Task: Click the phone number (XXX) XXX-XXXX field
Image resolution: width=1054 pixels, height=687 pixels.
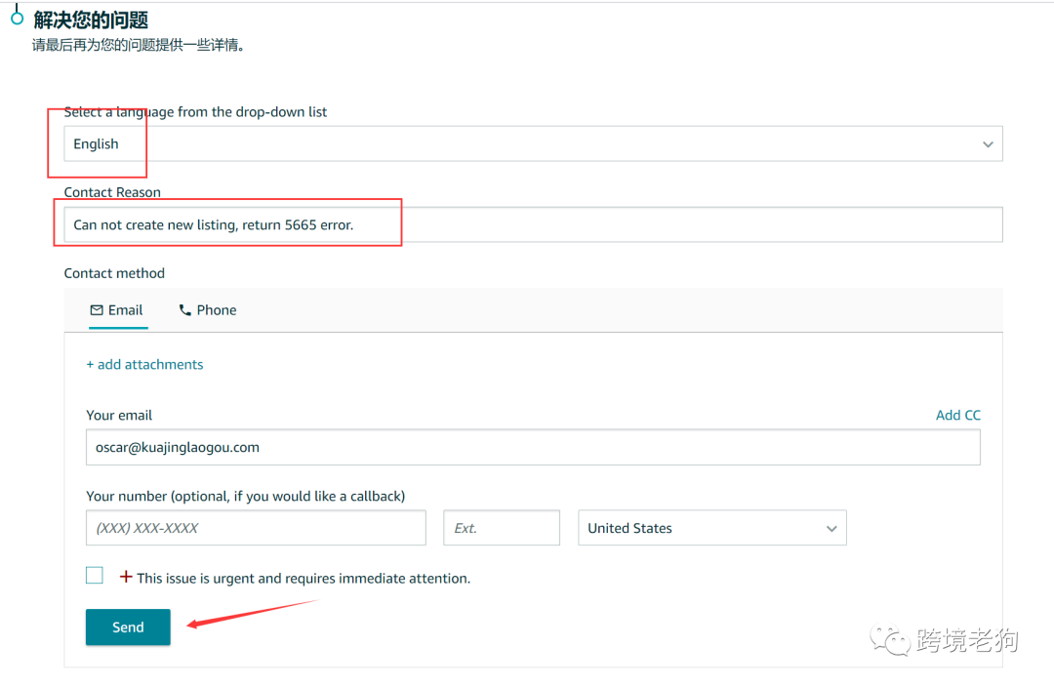Action: tap(256, 528)
